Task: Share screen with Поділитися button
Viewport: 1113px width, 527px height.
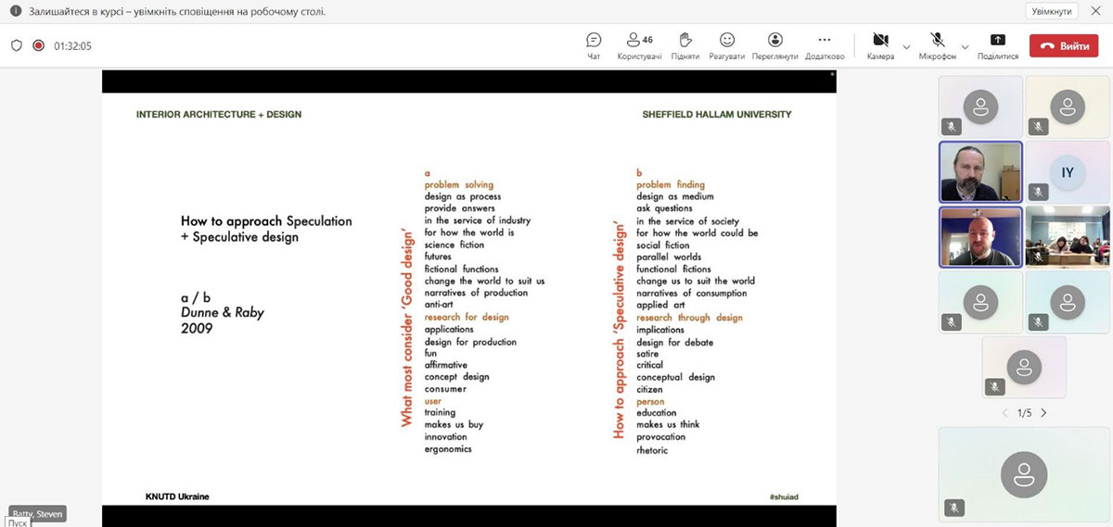Action: tap(998, 45)
